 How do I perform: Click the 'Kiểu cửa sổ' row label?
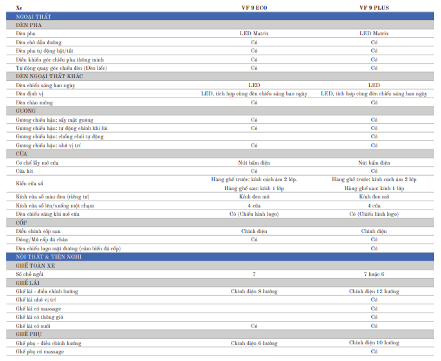[32, 183]
